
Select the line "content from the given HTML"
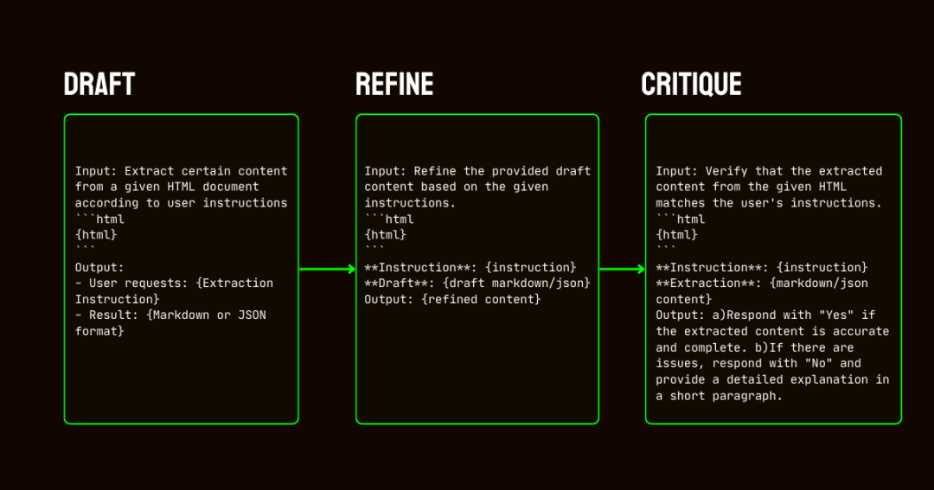point(752,187)
